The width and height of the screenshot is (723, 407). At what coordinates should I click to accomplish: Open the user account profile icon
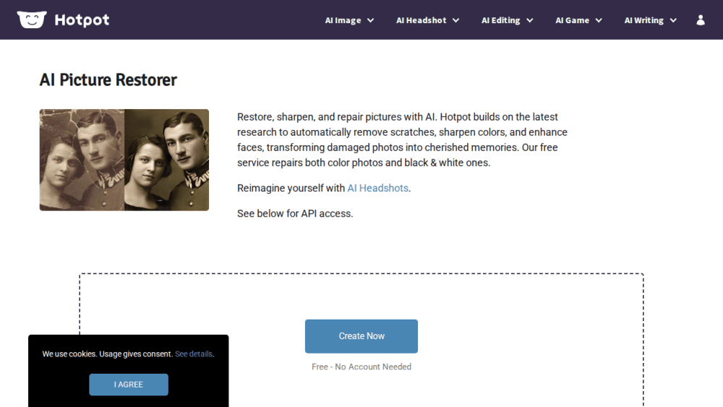pyautogui.click(x=701, y=20)
